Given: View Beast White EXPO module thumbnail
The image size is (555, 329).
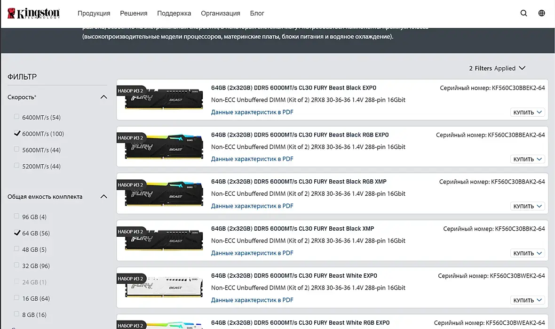Looking at the screenshot, I should [x=164, y=287].
